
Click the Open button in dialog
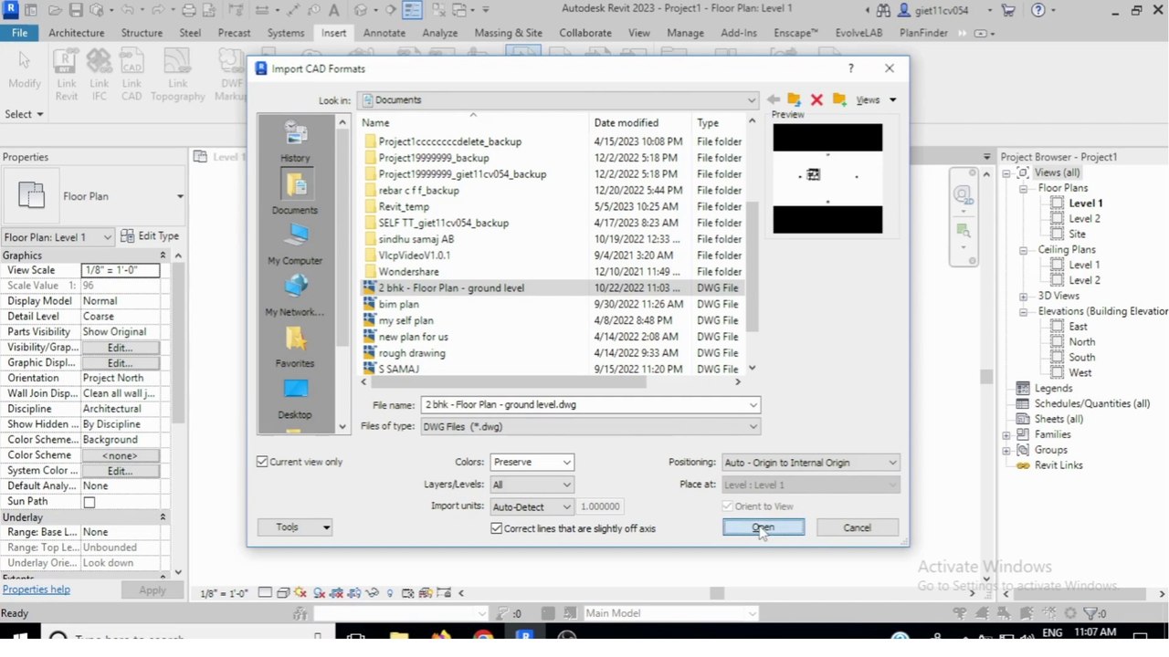pos(764,527)
